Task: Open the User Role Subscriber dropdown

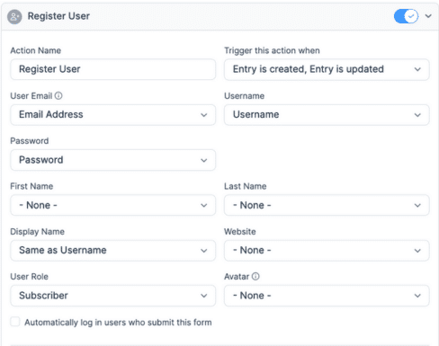Action: [112, 296]
